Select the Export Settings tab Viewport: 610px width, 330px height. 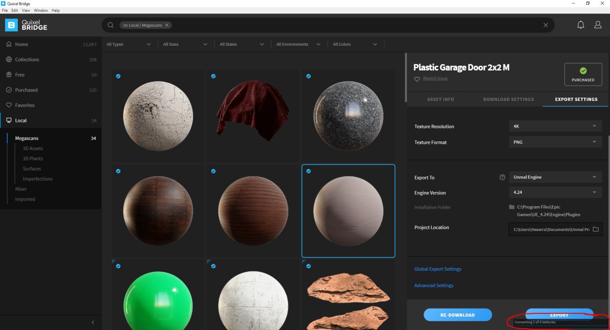tap(576, 99)
